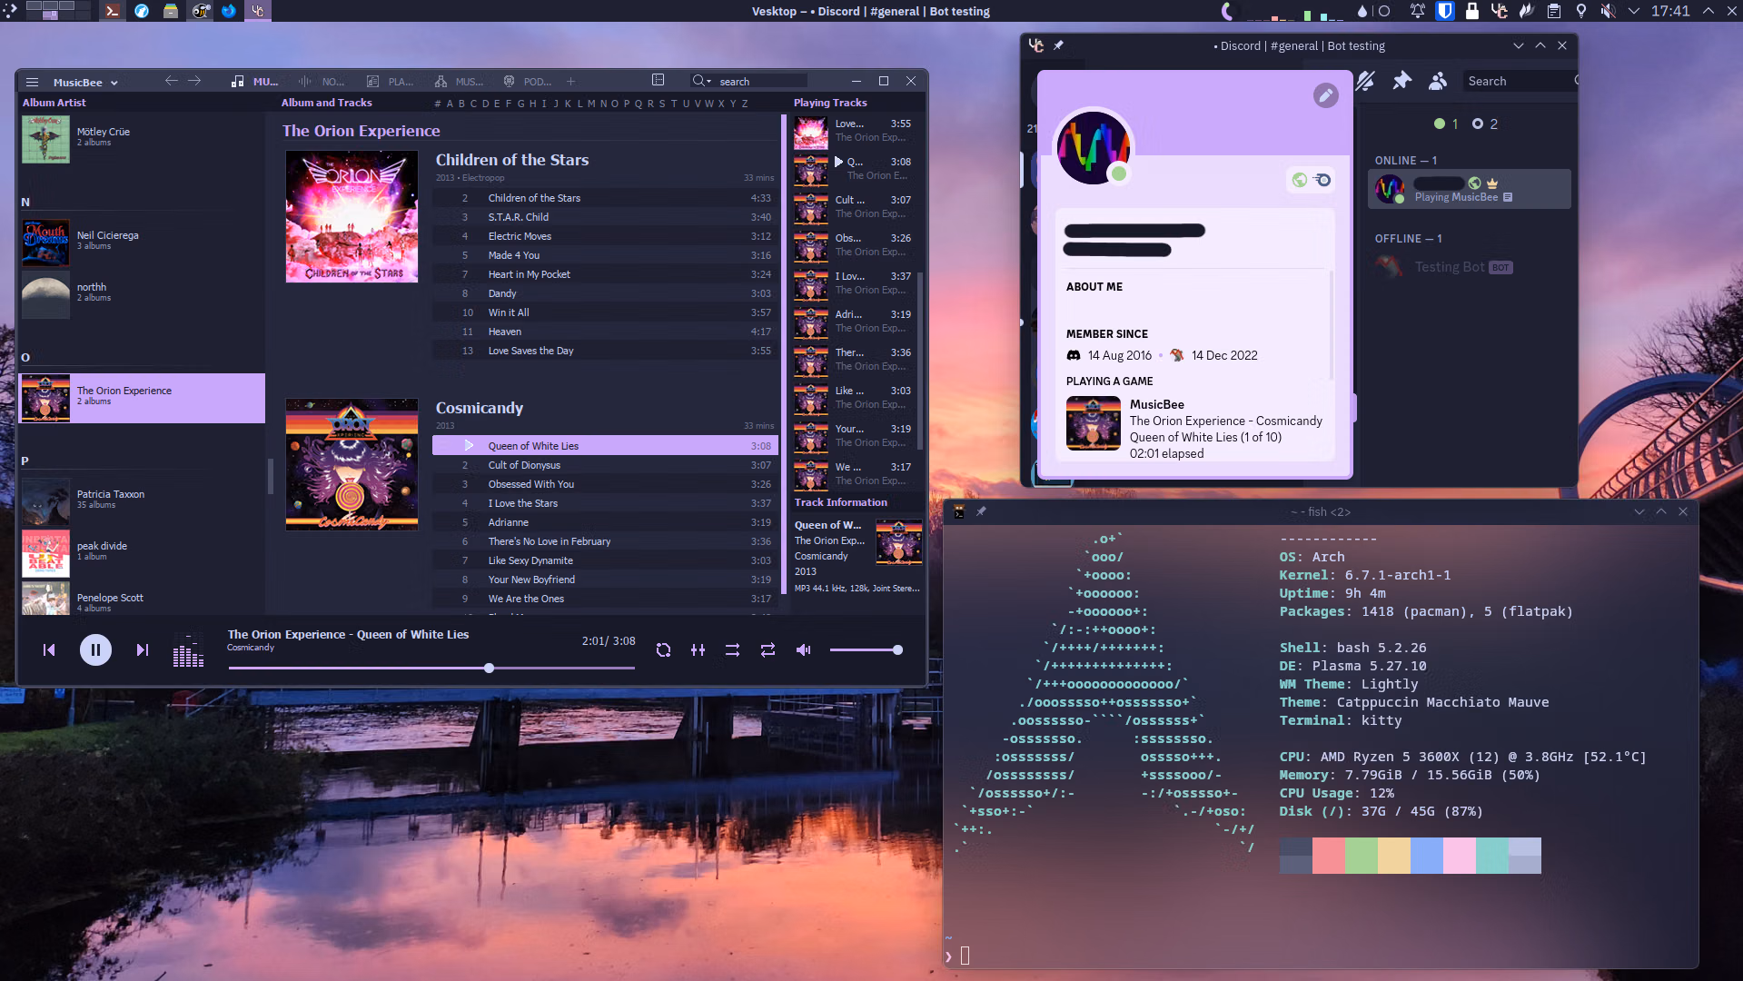Click Children of the Stars album cover
The height and width of the screenshot is (981, 1743).
(352, 216)
